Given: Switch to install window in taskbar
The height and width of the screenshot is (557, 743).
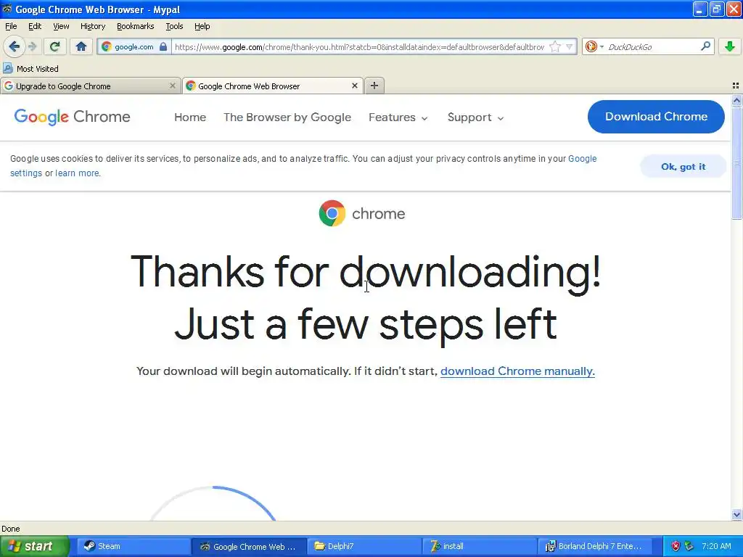Looking at the screenshot, I should pyautogui.click(x=480, y=546).
